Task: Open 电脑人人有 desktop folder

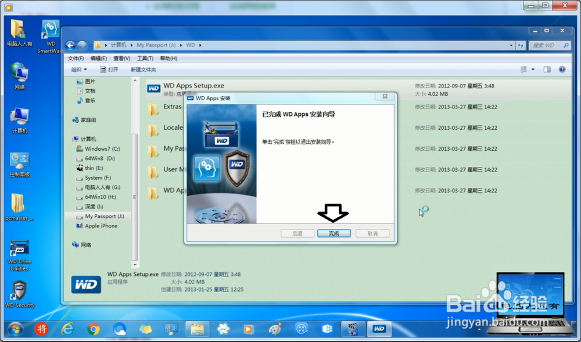Action: tap(19, 34)
